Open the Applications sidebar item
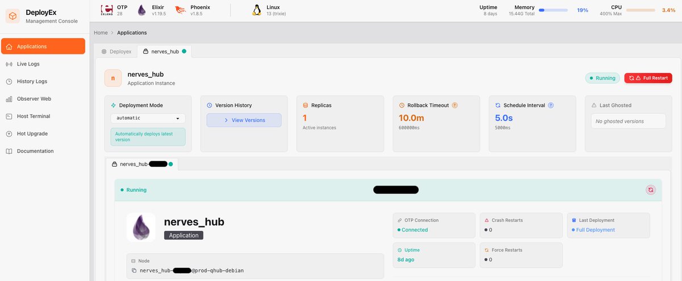 [43, 46]
